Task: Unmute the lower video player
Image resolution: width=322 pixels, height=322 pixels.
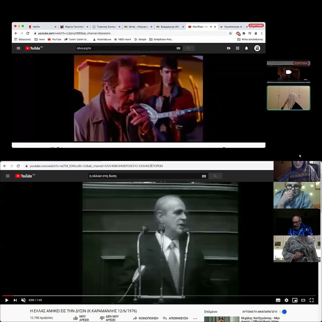Action: coord(23,300)
